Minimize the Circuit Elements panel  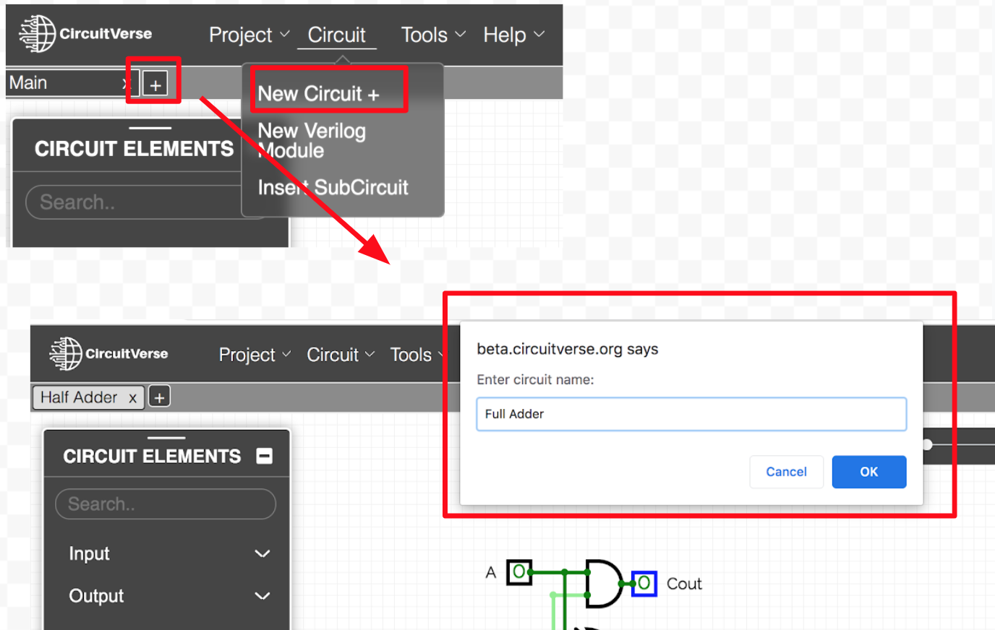pos(265,456)
